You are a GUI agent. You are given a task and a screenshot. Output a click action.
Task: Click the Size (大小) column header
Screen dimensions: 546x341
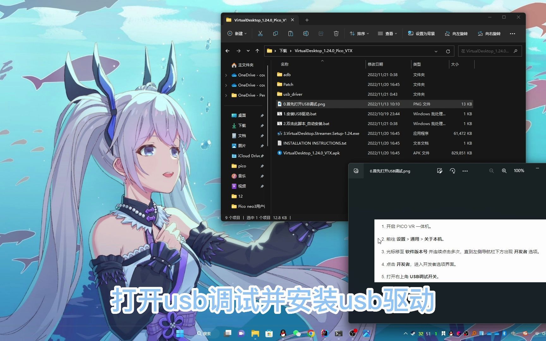click(462, 64)
